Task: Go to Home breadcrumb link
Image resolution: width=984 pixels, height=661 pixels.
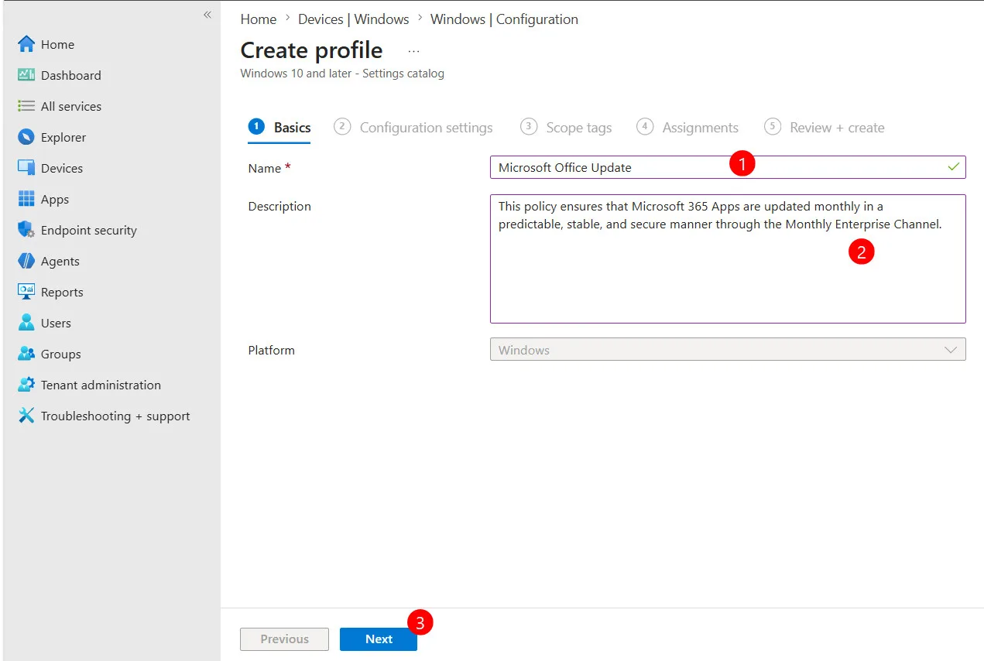Action: pyautogui.click(x=259, y=19)
